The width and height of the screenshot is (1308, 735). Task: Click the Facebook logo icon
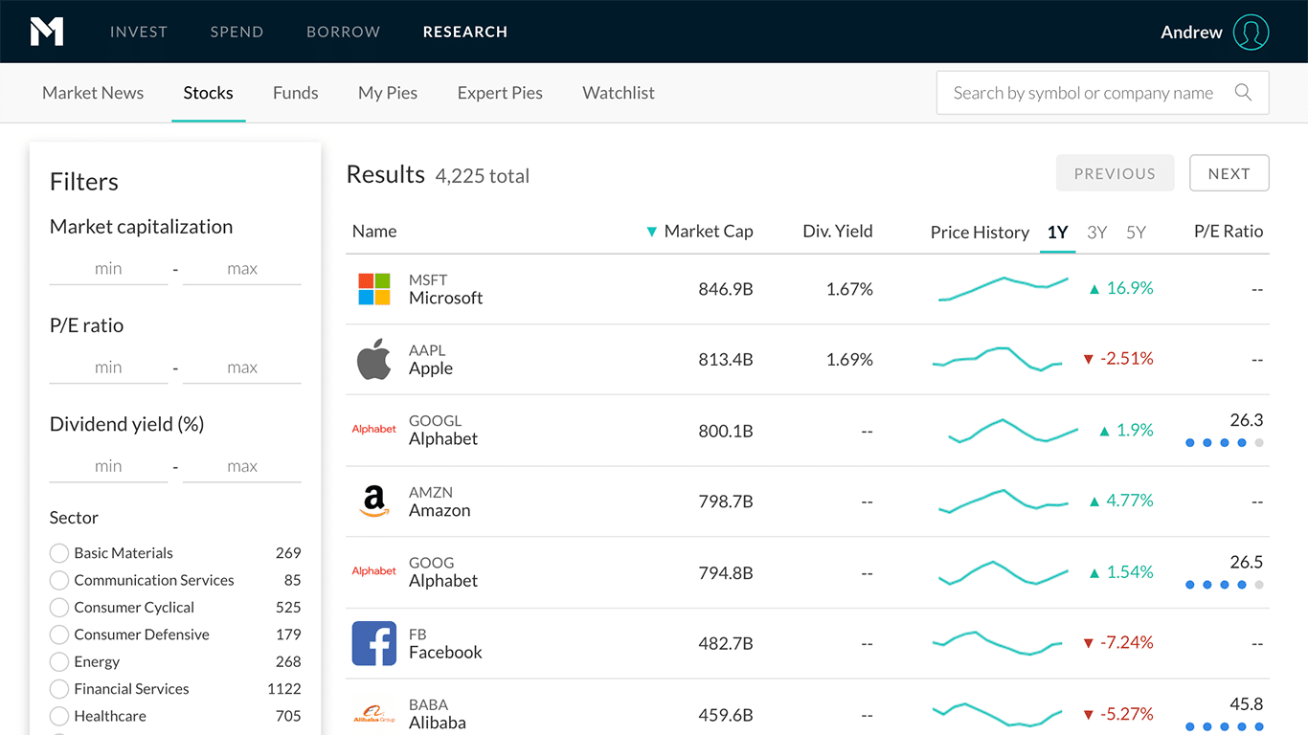(374, 643)
